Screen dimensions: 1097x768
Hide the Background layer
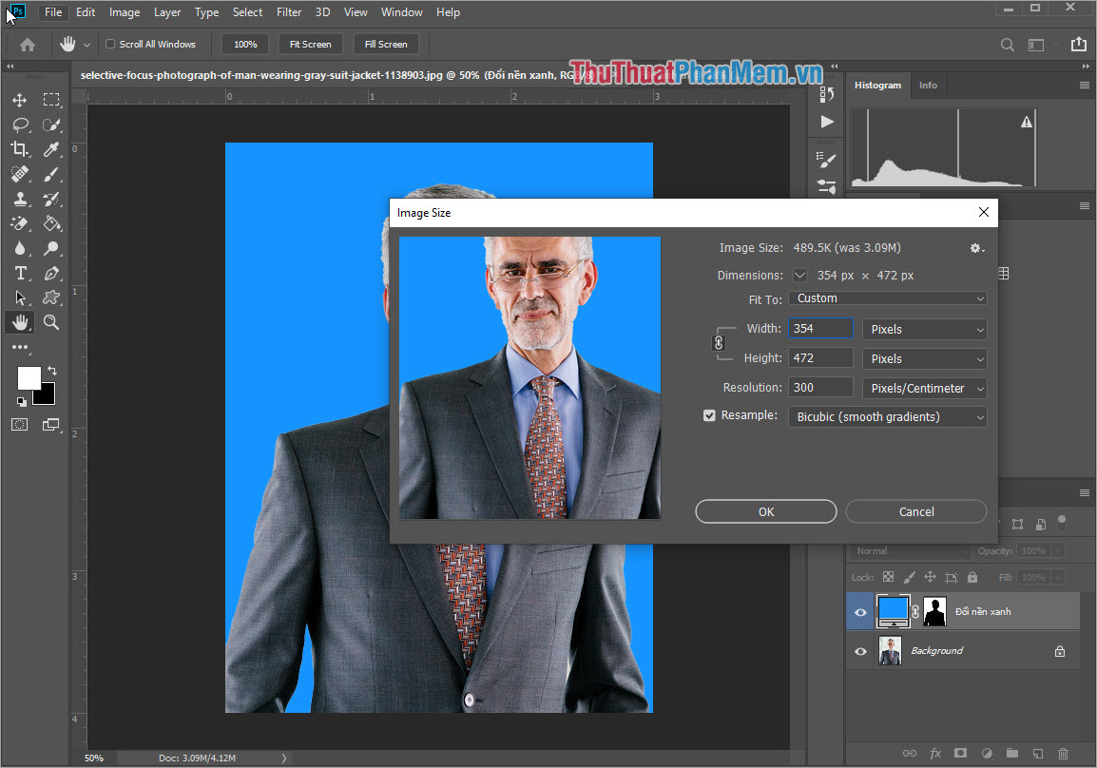click(x=859, y=650)
